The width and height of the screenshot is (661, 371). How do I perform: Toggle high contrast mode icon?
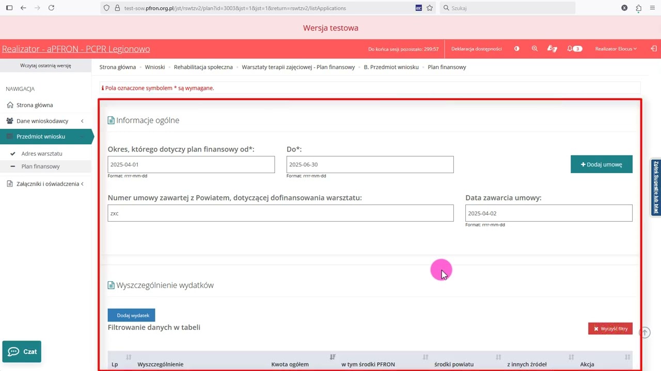tap(517, 49)
